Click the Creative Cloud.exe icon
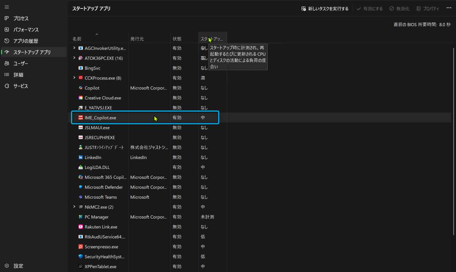The height and width of the screenshot is (272, 456). coord(81,98)
